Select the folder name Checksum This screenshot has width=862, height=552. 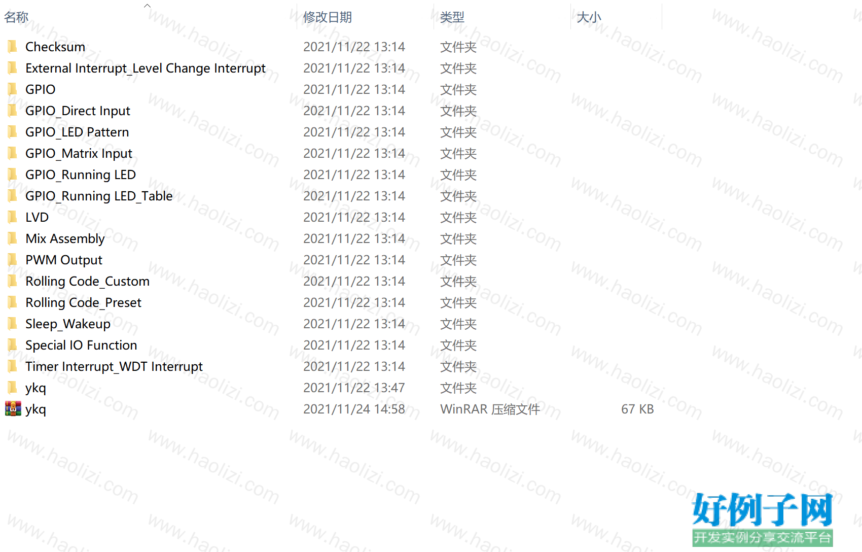click(55, 47)
